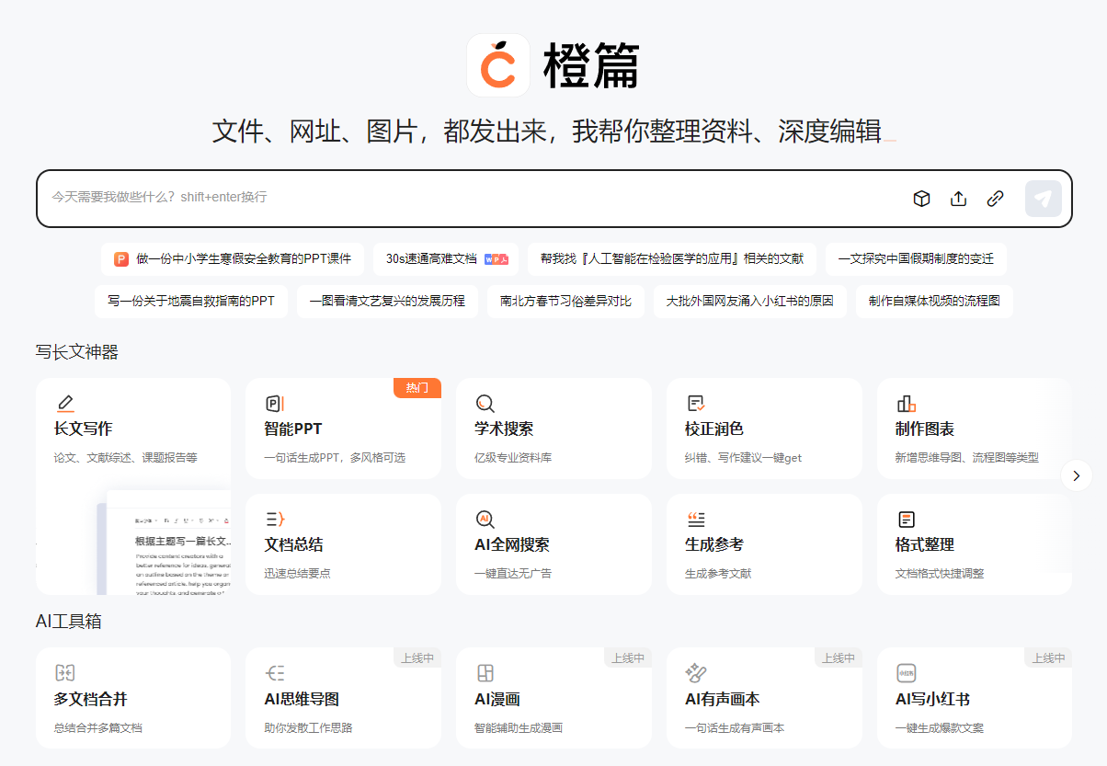Click the W P icons in 30s速通高难文档
1107x766 pixels.
point(496,259)
